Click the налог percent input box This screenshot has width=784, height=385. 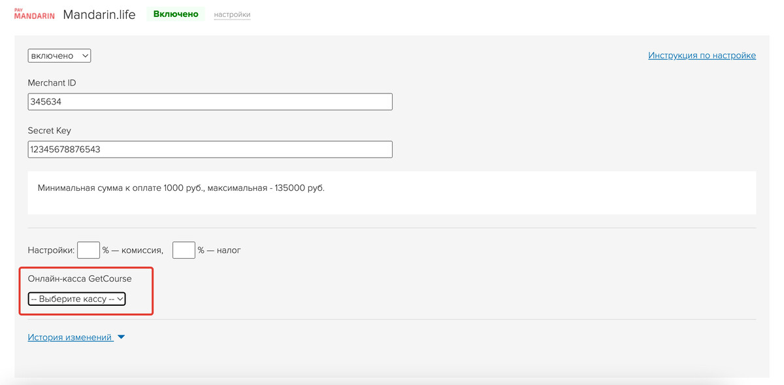point(184,250)
